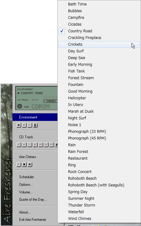Viewport: 141px width, 226px height.
Task: Rewind the CD Track
Action: pos(35,145)
